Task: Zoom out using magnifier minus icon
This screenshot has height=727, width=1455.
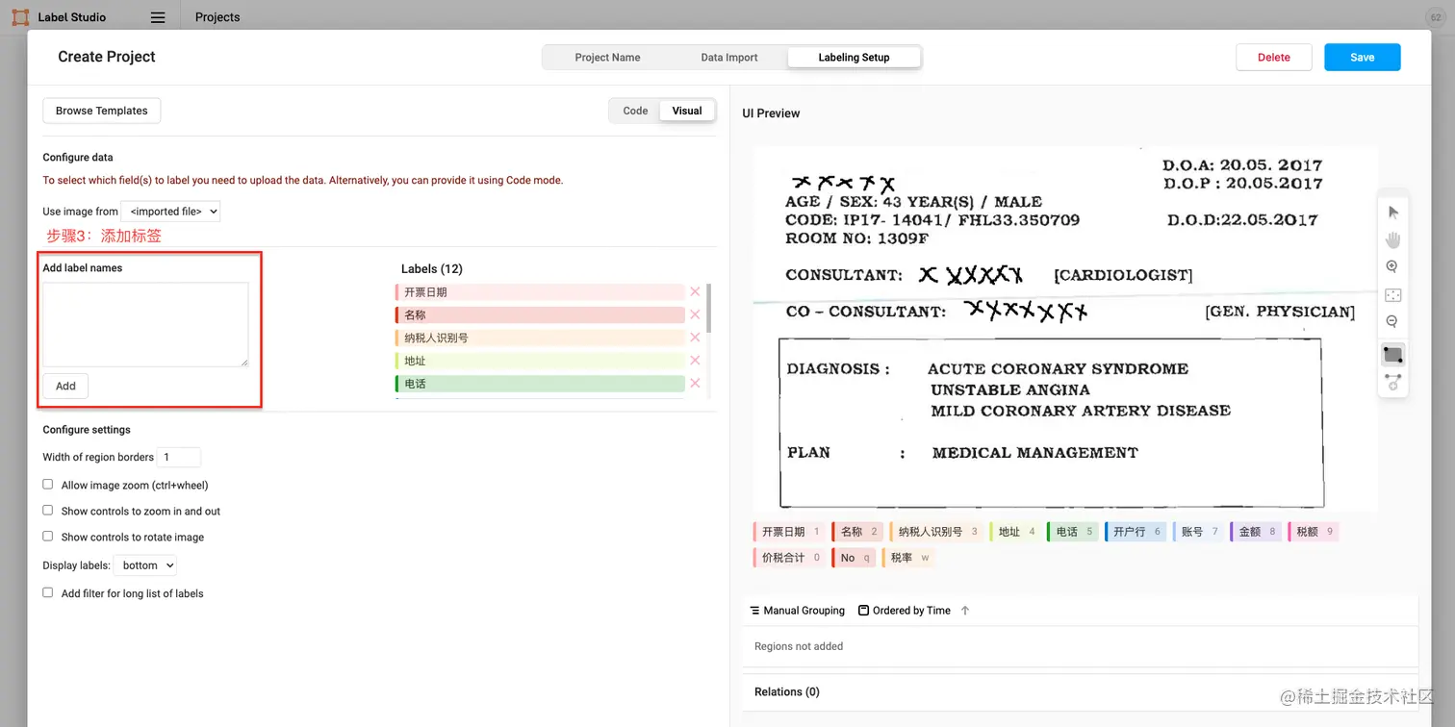Action: click(x=1392, y=322)
